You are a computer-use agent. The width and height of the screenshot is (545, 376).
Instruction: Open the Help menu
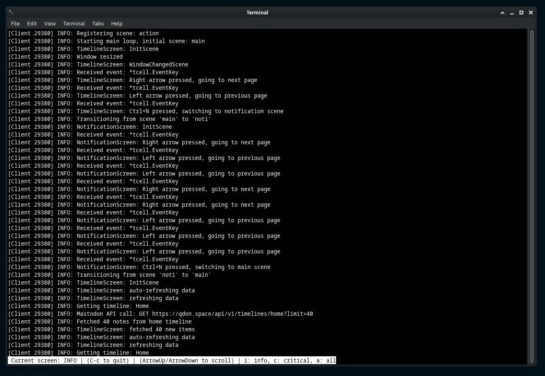pyautogui.click(x=117, y=23)
